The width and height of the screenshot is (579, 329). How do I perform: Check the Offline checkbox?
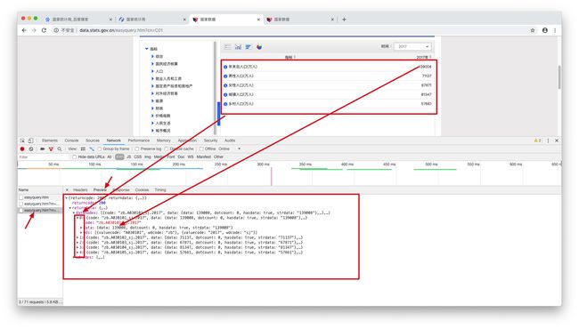pyautogui.click(x=201, y=148)
